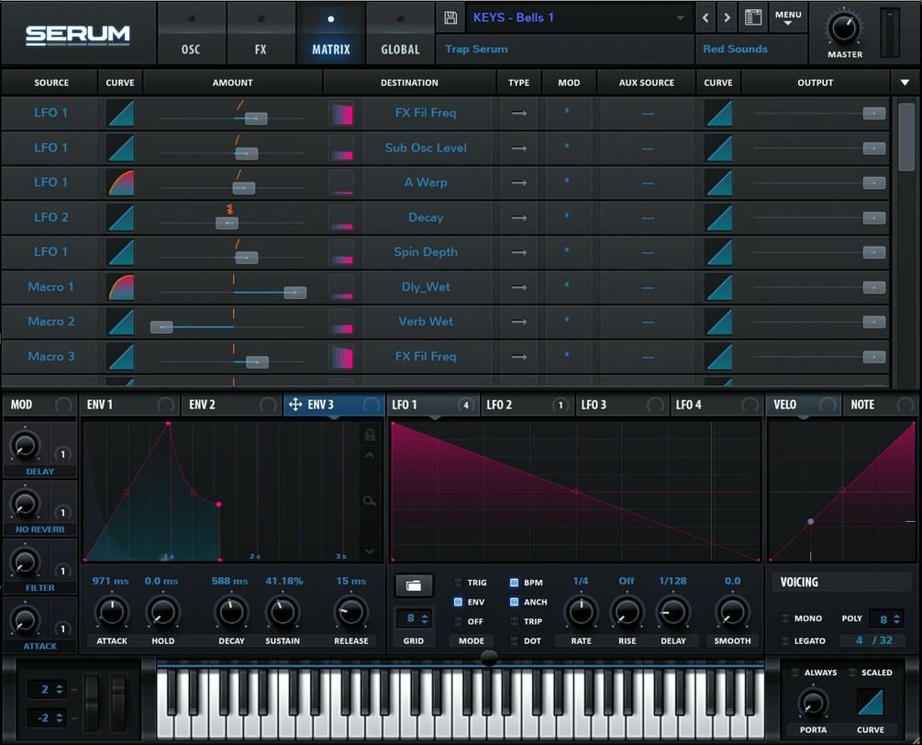Enable LEGATO checkbox
This screenshot has width=922, height=745.
point(785,640)
